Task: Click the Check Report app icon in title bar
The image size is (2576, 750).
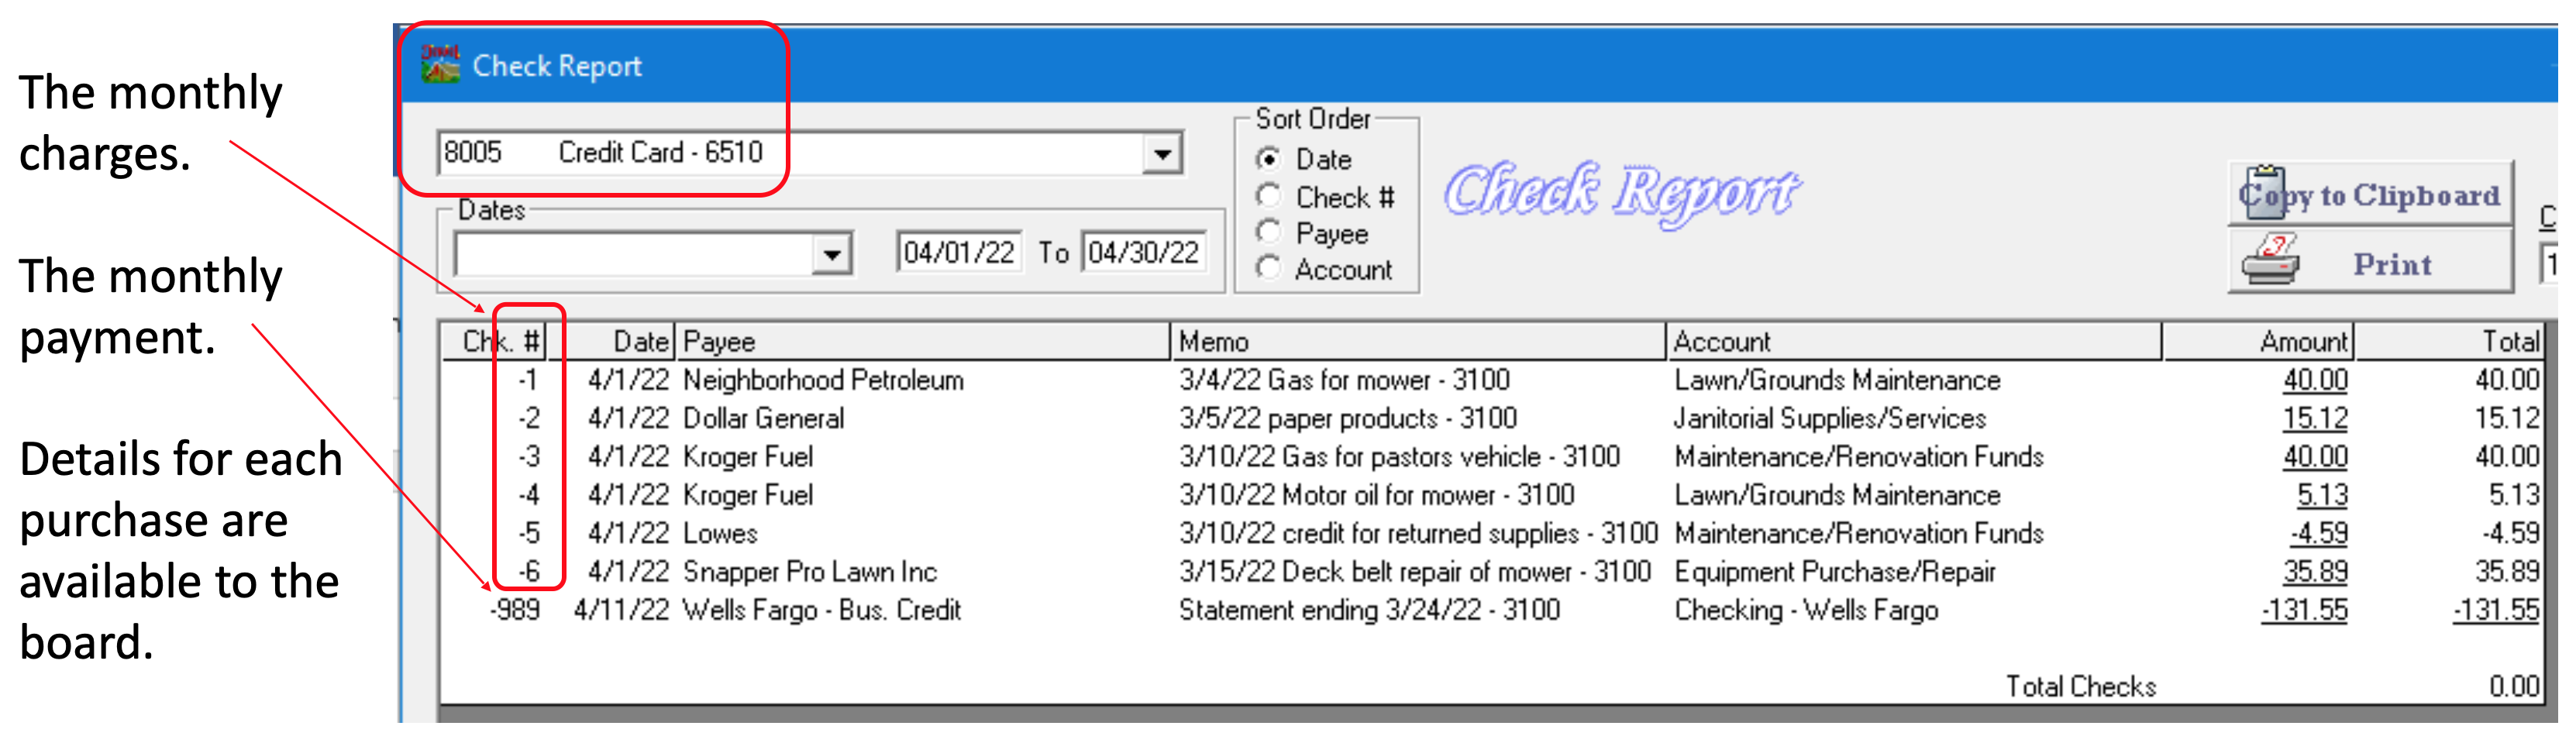Action: pos(440,65)
